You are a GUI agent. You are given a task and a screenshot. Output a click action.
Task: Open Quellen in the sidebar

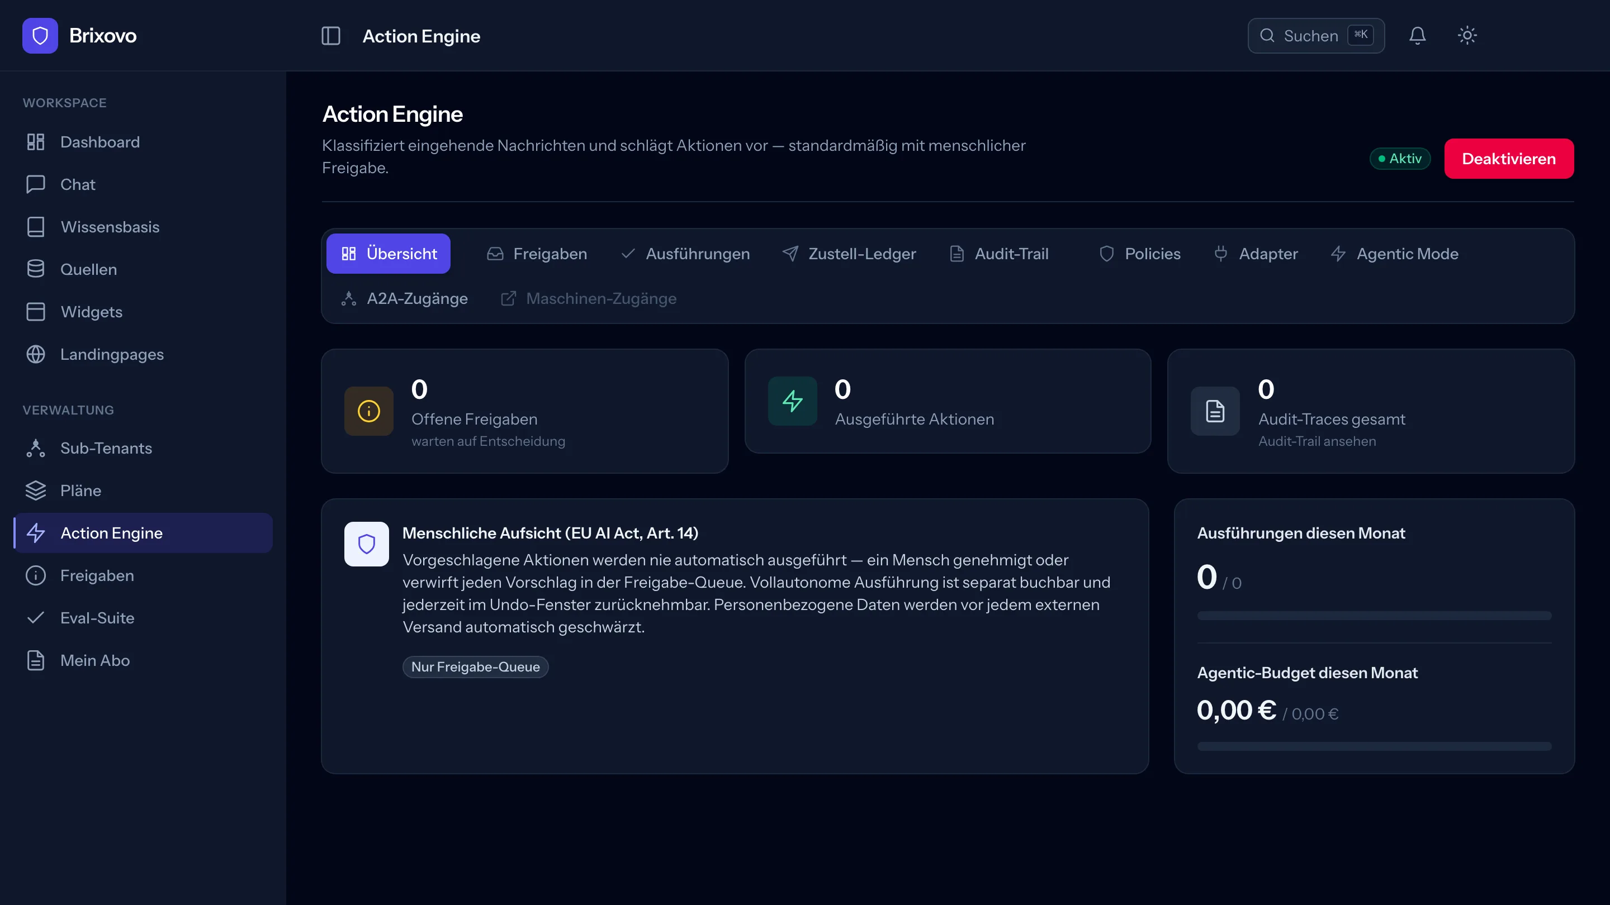pos(143,269)
